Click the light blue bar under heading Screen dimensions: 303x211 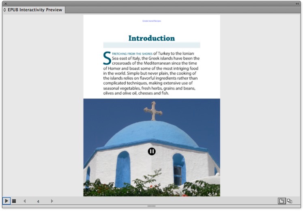(x=151, y=45)
